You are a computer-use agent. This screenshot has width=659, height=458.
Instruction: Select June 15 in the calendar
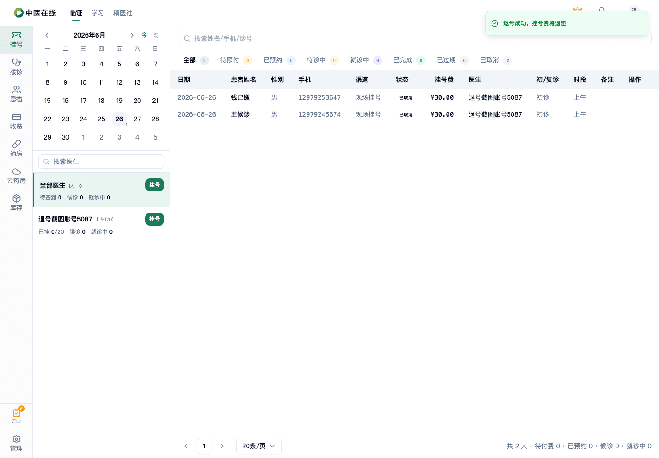coord(48,101)
